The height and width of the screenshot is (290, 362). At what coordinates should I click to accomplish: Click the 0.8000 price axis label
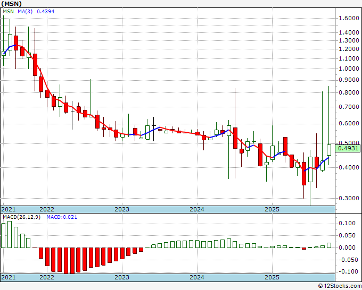(349, 92)
